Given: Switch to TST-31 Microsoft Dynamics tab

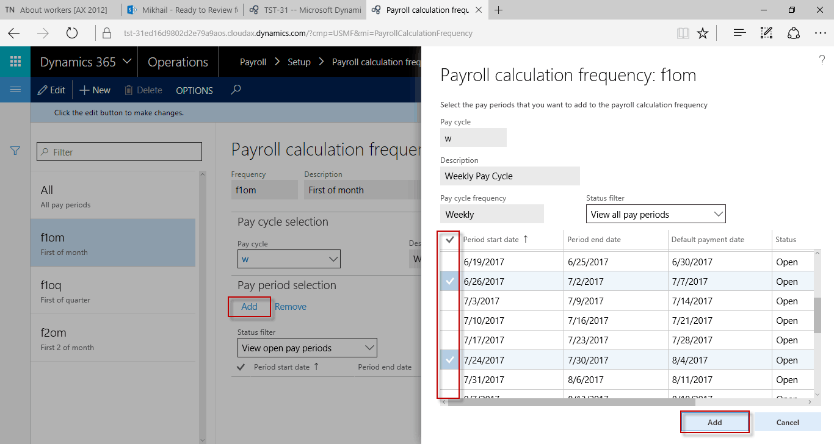Looking at the screenshot, I should click(x=305, y=10).
